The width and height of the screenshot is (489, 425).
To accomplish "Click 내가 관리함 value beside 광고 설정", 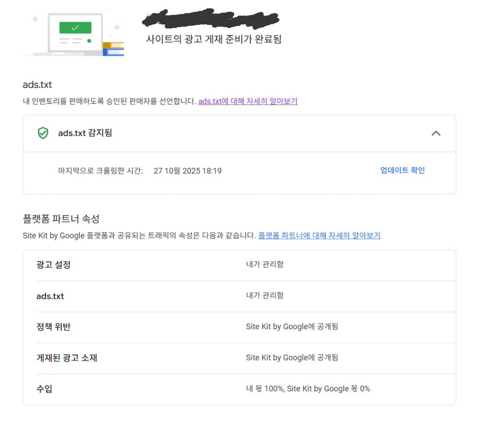I will (x=265, y=265).
